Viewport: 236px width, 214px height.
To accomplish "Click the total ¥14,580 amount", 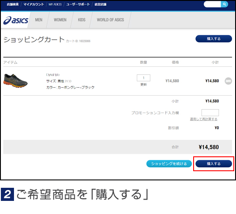I will click(208, 147).
